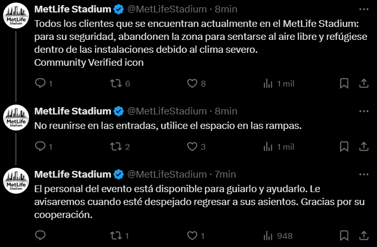
Task: Reply to the tweet about the ramps
Action: (x=40, y=147)
